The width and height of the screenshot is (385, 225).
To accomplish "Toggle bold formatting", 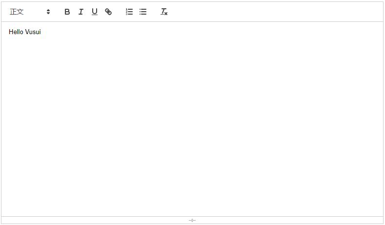I will [x=67, y=12].
